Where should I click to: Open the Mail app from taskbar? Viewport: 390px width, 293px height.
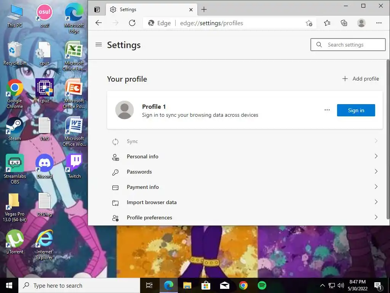pyautogui.click(x=225, y=285)
